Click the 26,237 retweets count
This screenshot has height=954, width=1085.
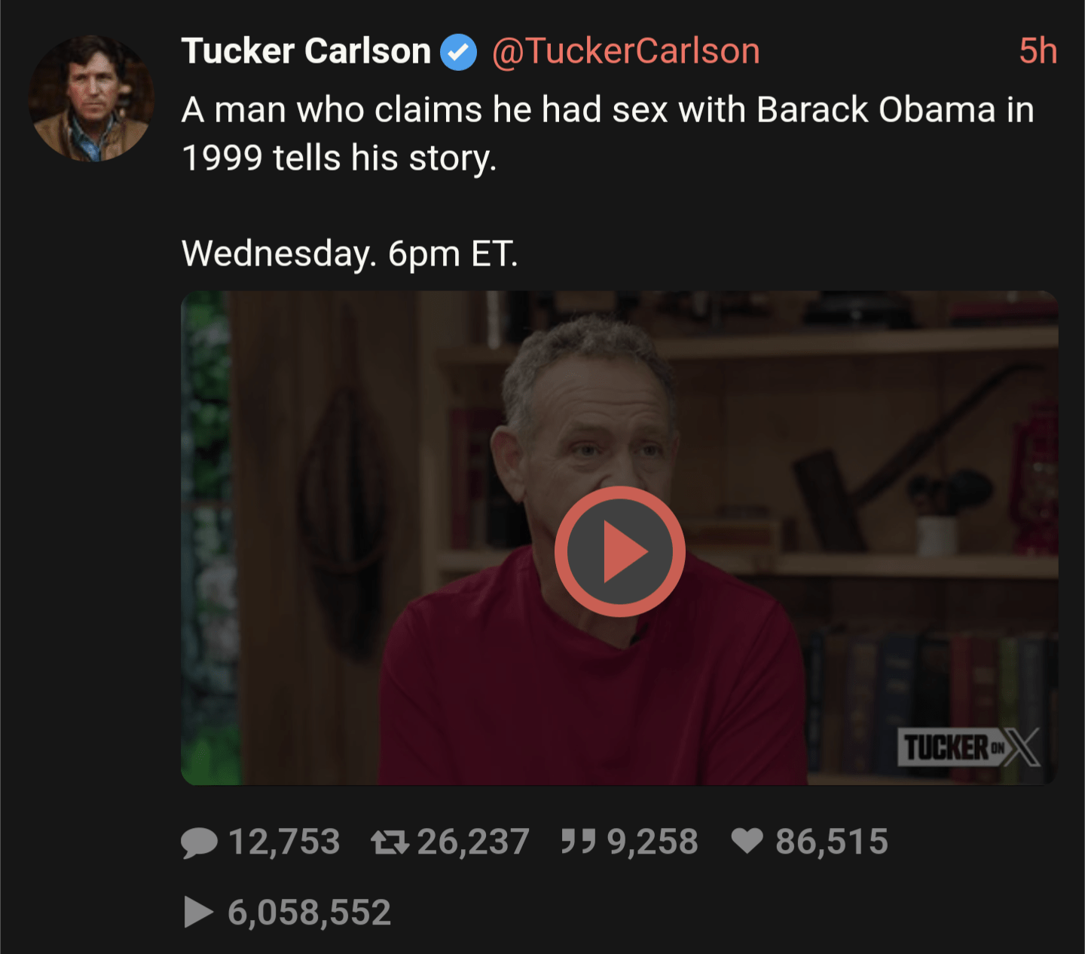point(473,842)
